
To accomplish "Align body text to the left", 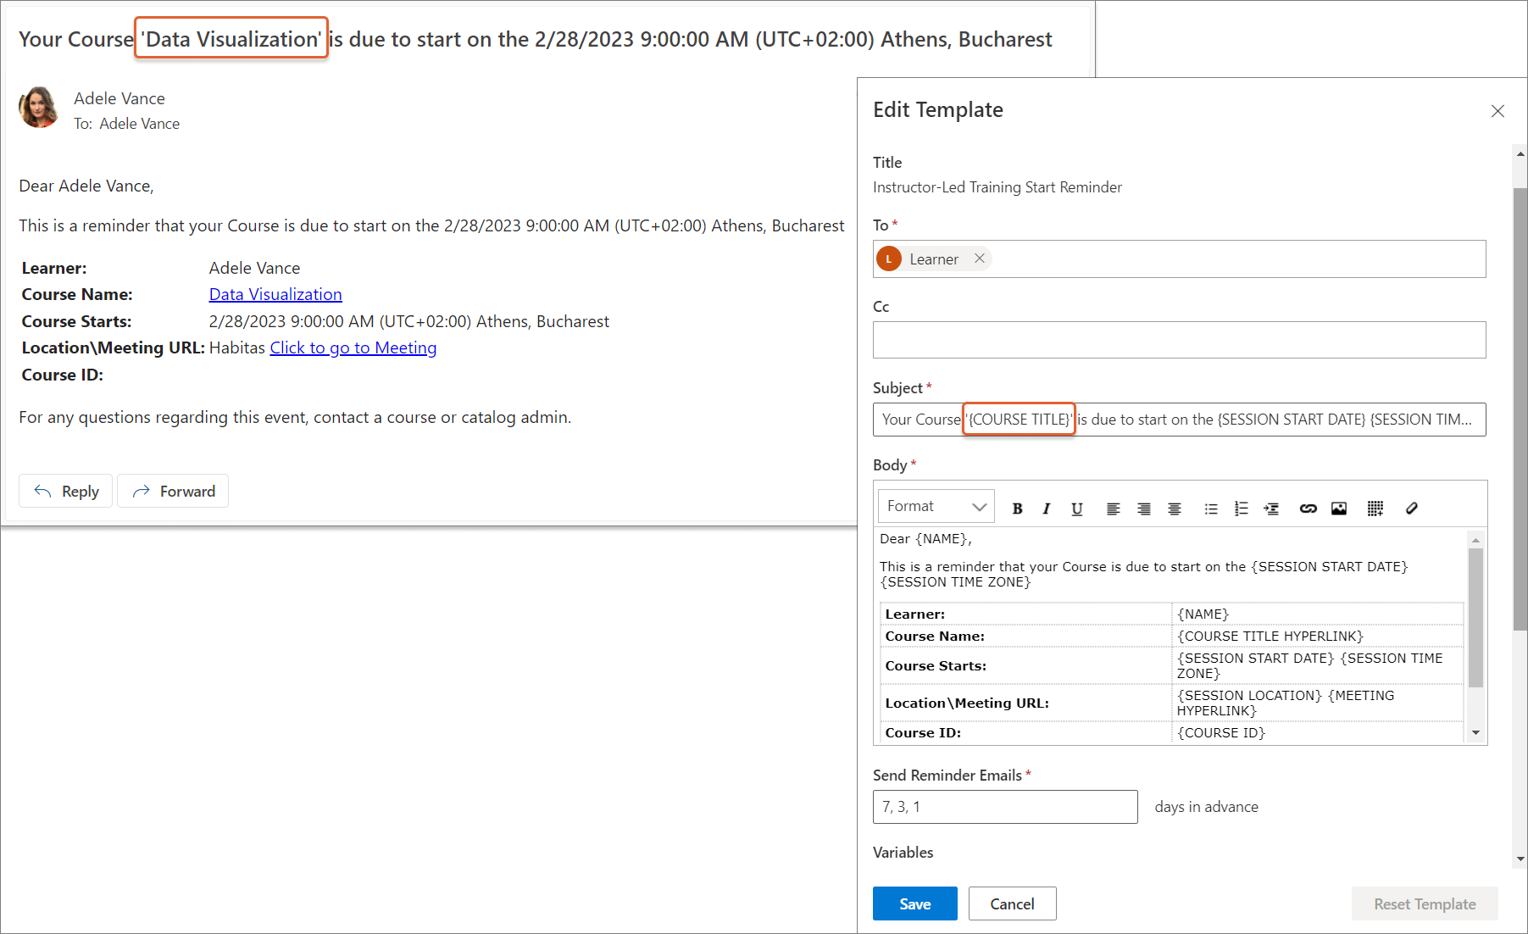I will 1113,509.
